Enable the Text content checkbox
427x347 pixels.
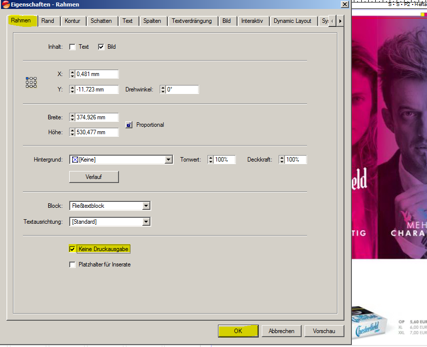73,47
